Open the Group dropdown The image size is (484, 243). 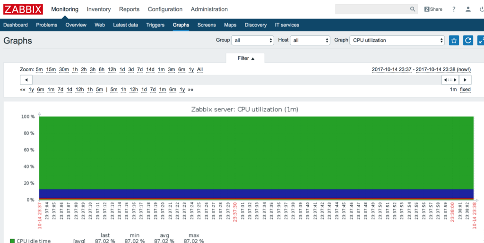[x=252, y=41]
